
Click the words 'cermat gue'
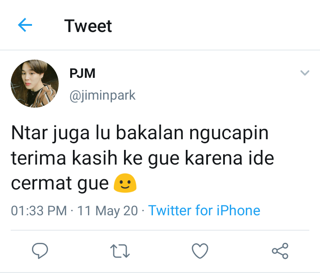[x=60, y=183]
